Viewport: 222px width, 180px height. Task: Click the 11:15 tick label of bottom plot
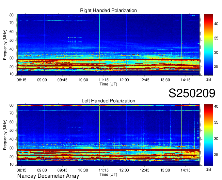click(x=103, y=170)
